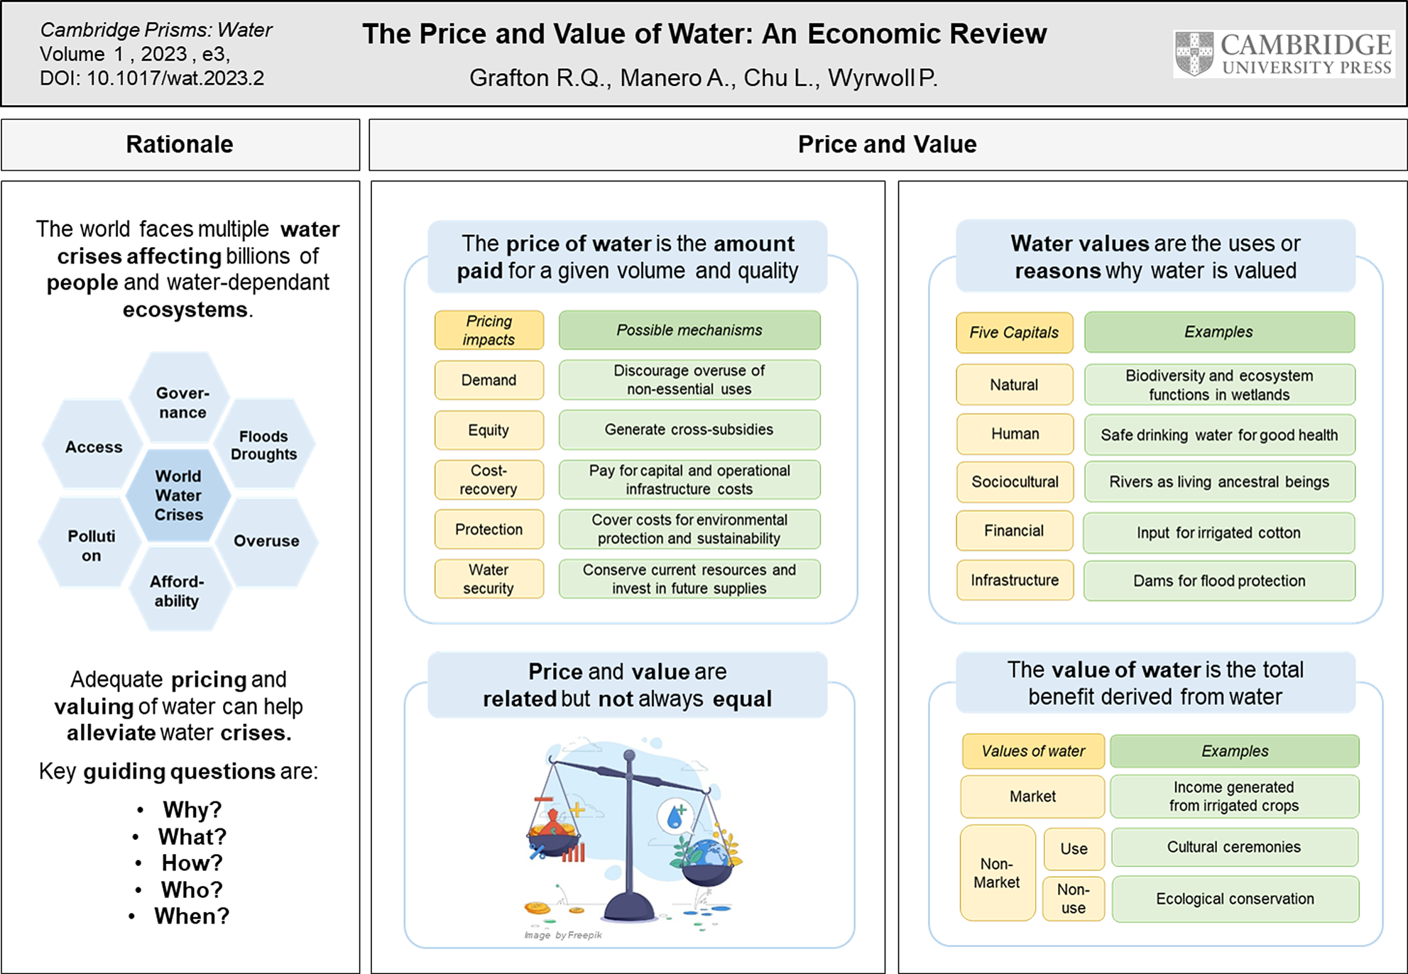1408x974 pixels.
Task: Select the Pricing impacts yellow header box
Action: click(489, 330)
